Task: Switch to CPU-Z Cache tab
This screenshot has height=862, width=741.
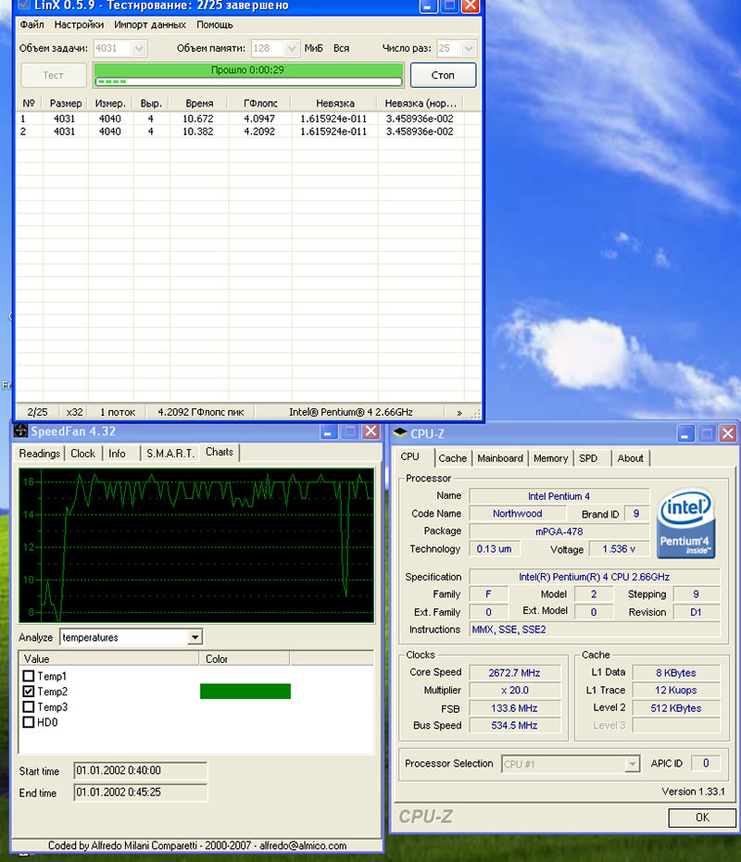Action: point(453,458)
